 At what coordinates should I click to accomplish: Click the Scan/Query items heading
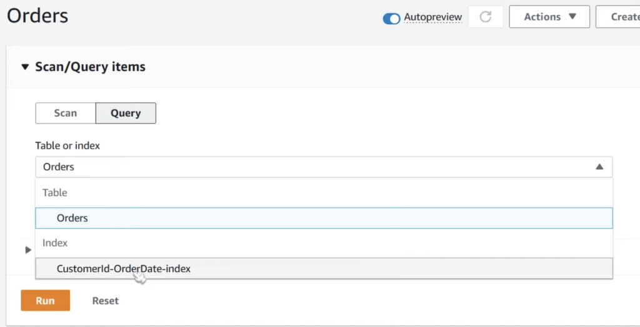90,66
